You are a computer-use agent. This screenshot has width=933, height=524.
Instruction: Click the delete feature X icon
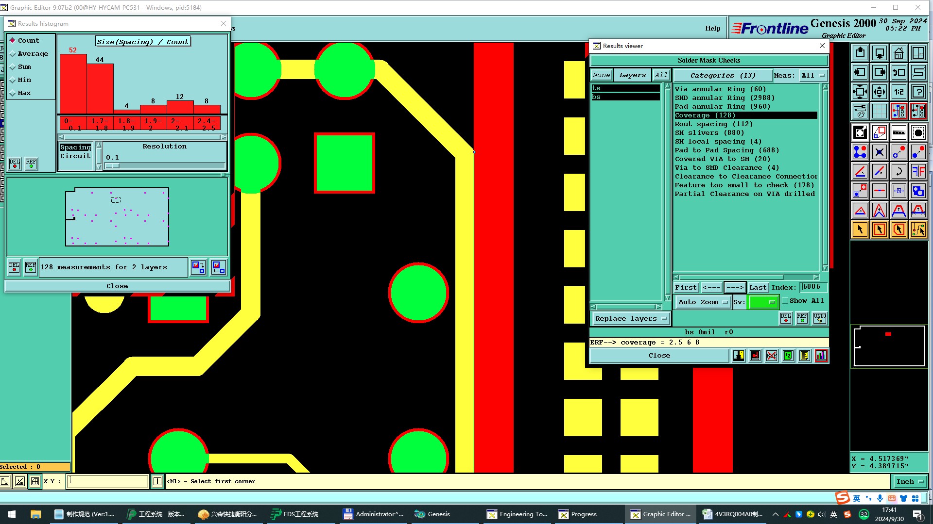(x=879, y=152)
